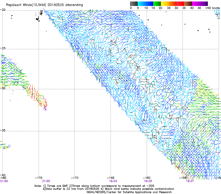Click the -160 longitude axis label

tap(147, 178)
